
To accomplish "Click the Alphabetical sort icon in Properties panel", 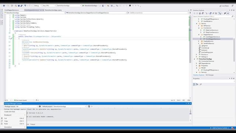I will [x=197, y=85].
